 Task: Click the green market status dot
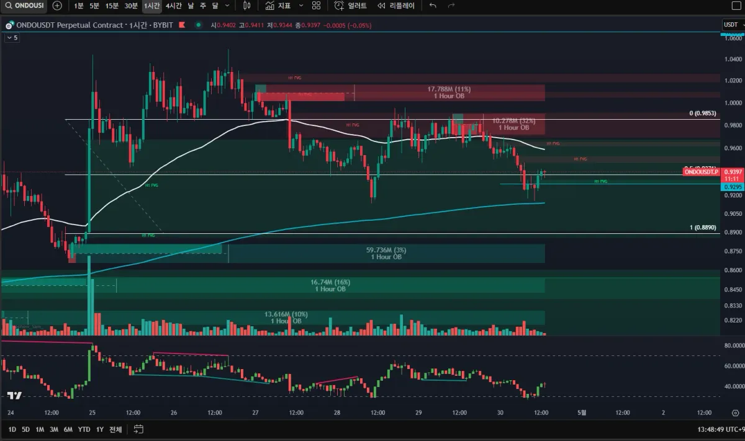198,25
